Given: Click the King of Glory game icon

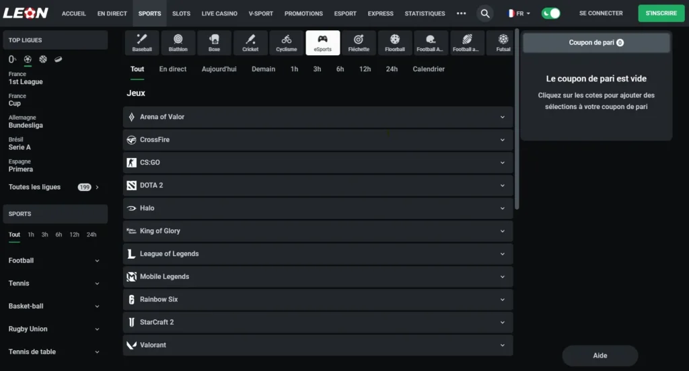Looking at the screenshot, I should 131,231.
